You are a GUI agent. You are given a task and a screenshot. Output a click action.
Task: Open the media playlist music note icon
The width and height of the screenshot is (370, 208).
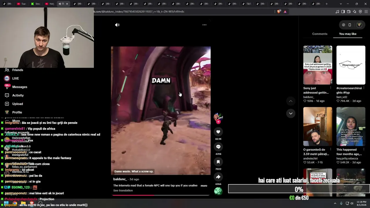[x=337, y=12]
